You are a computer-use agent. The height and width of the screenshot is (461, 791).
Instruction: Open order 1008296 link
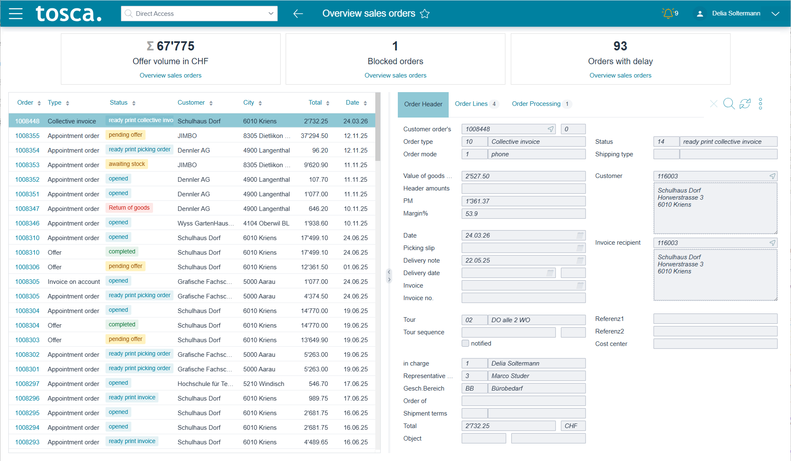28,398
